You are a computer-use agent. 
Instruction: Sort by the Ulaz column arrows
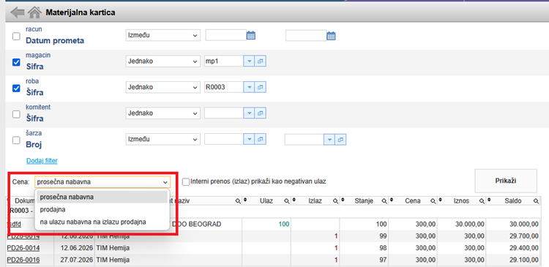coord(245,200)
